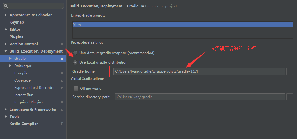297x139 pixels.
Task: Expand the Tools section
Action: pyautogui.click(x=6, y=117)
